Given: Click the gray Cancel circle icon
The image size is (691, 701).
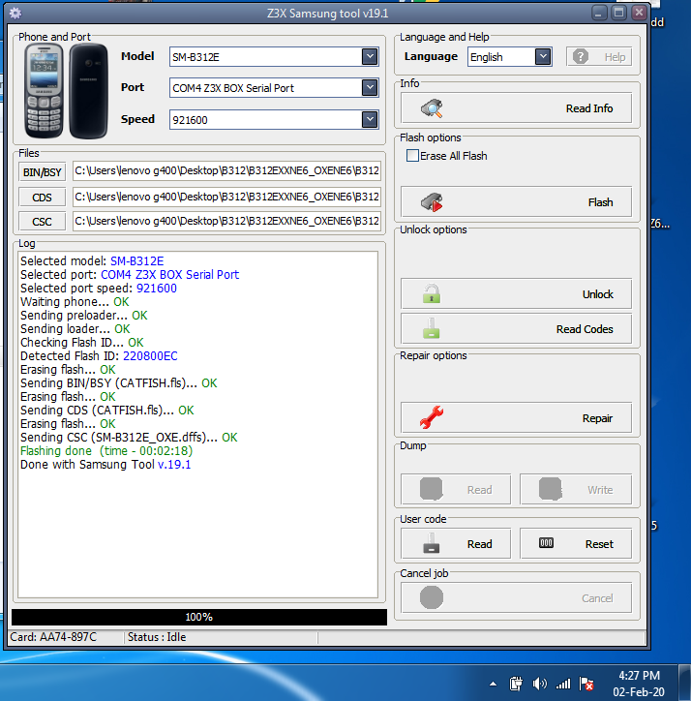Looking at the screenshot, I should [x=432, y=597].
